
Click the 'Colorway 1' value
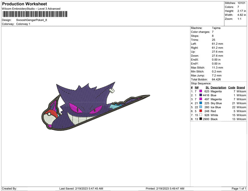click(23, 24)
